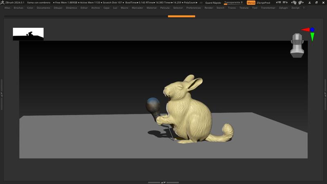Open the Archivo menu
Image resolution: width=327 pixels, height=184 pixels.
click(x=96, y=8)
